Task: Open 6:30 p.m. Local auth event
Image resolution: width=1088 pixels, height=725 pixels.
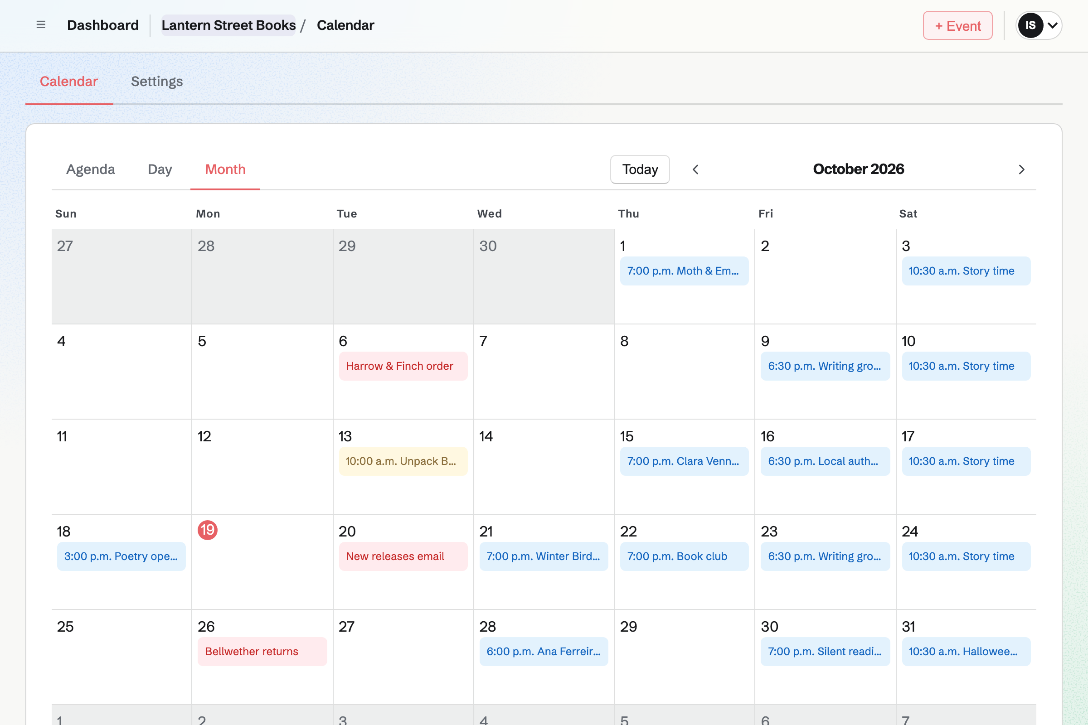Action: pos(825,461)
